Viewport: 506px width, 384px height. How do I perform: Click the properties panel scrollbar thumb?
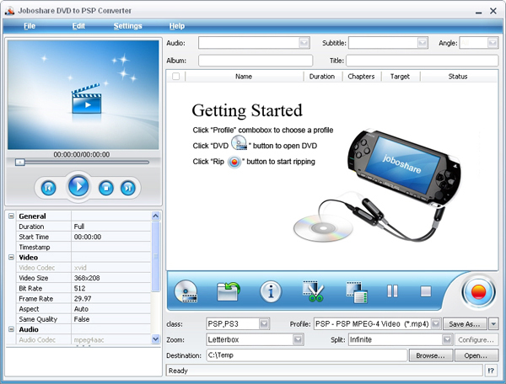pos(155,256)
